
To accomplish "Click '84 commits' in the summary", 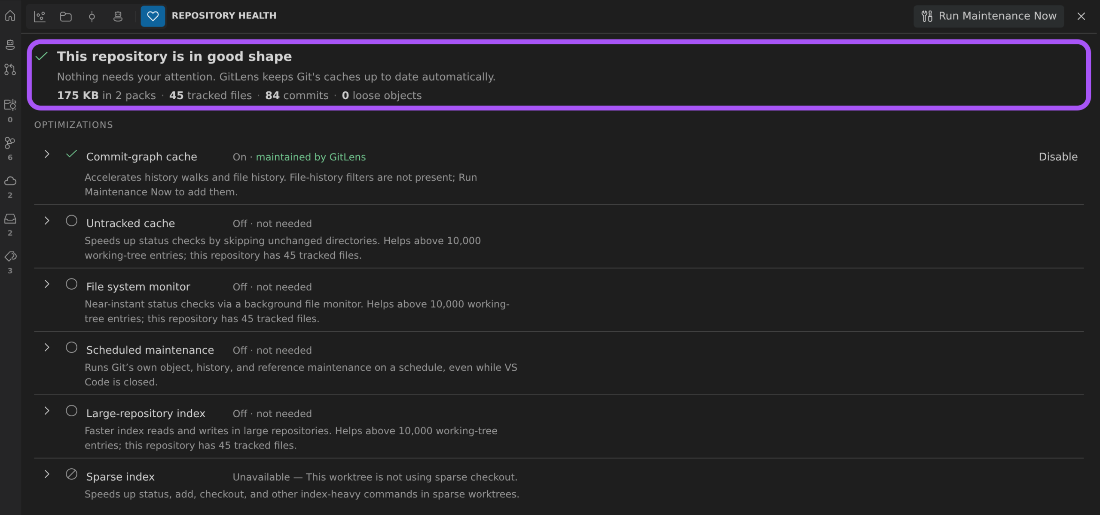I will pos(296,95).
